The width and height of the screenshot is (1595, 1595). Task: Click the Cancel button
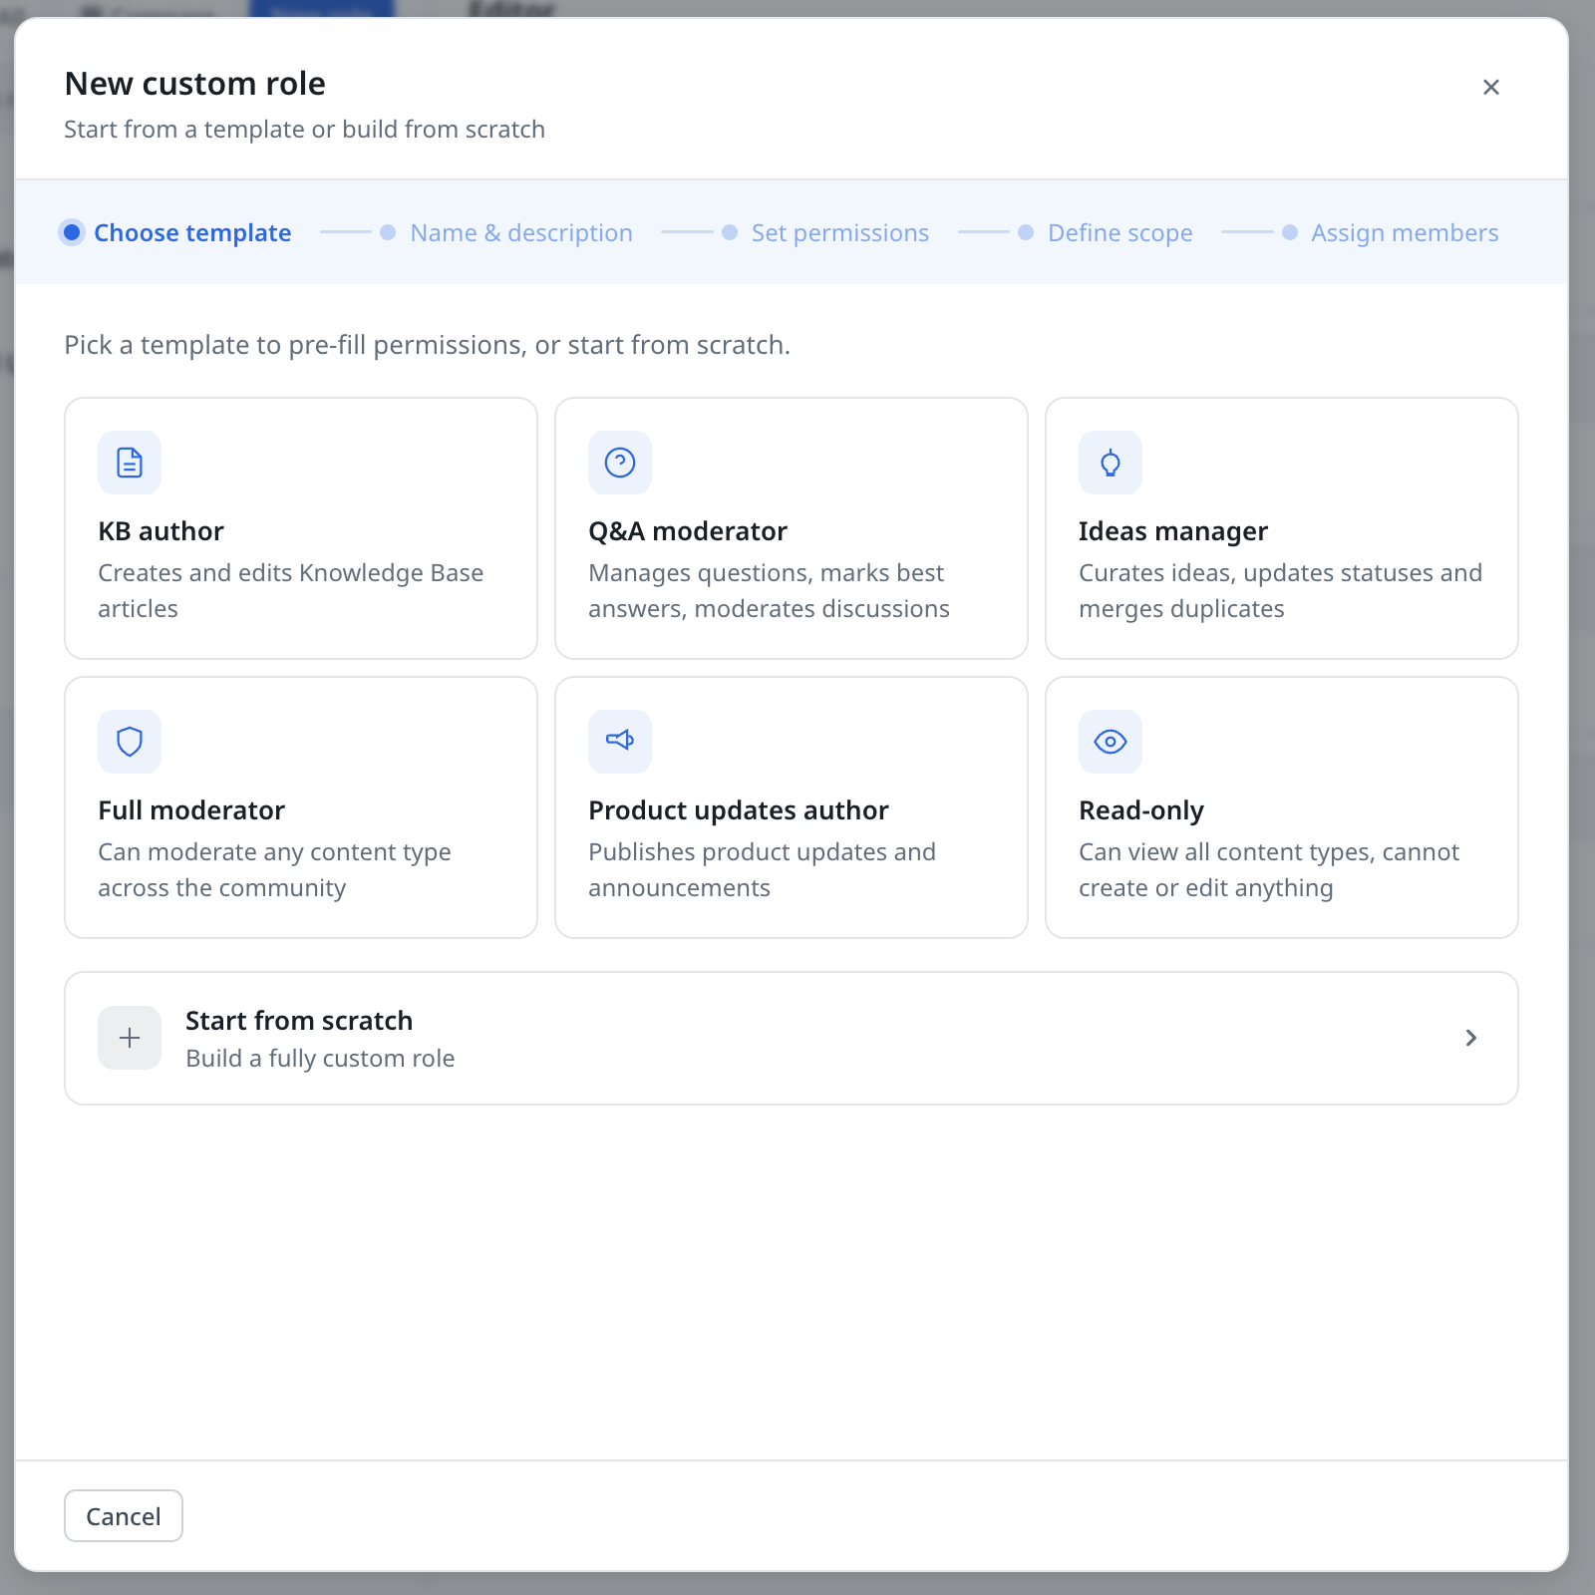pos(124,1516)
